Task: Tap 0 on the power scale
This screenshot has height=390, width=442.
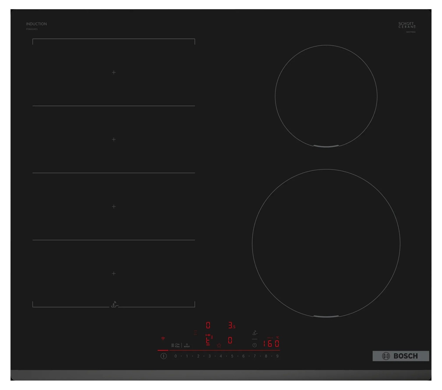Action: [176, 356]
